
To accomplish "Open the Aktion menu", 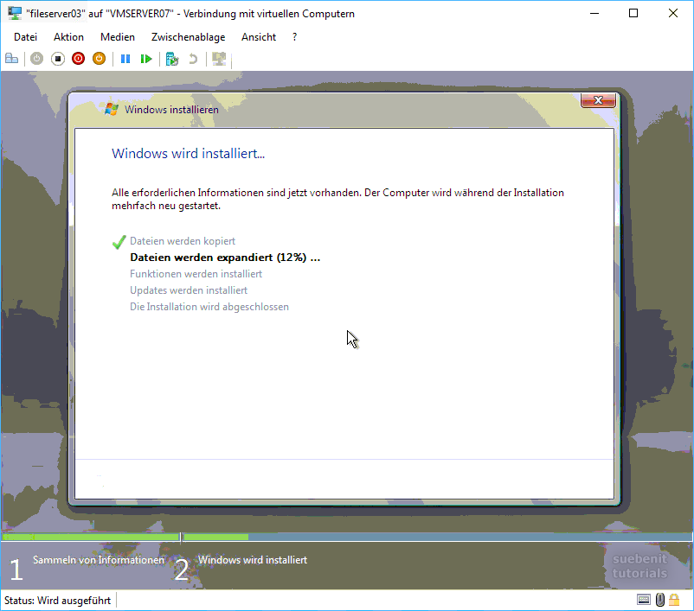I will (68, 37).
